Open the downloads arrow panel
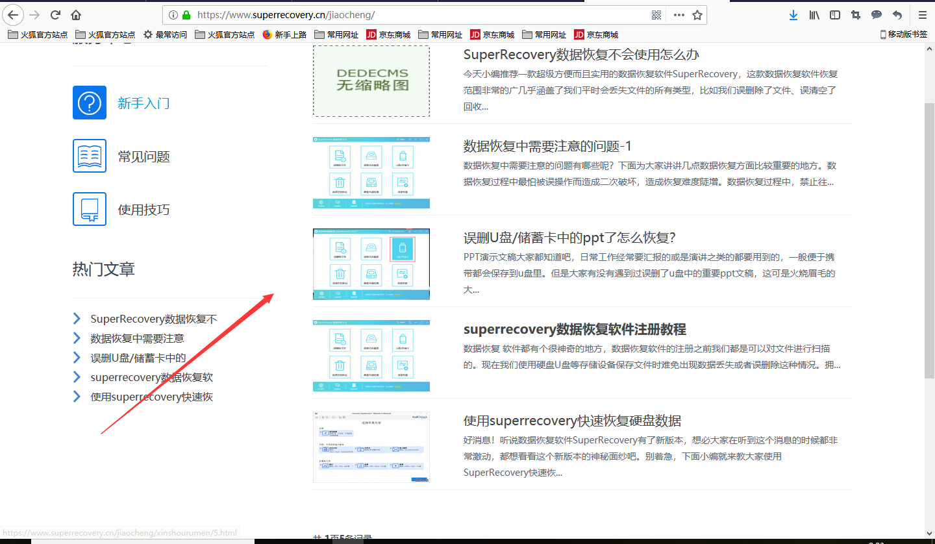The image size is (935, 544). pyautogui.click(x=793, y=14)
